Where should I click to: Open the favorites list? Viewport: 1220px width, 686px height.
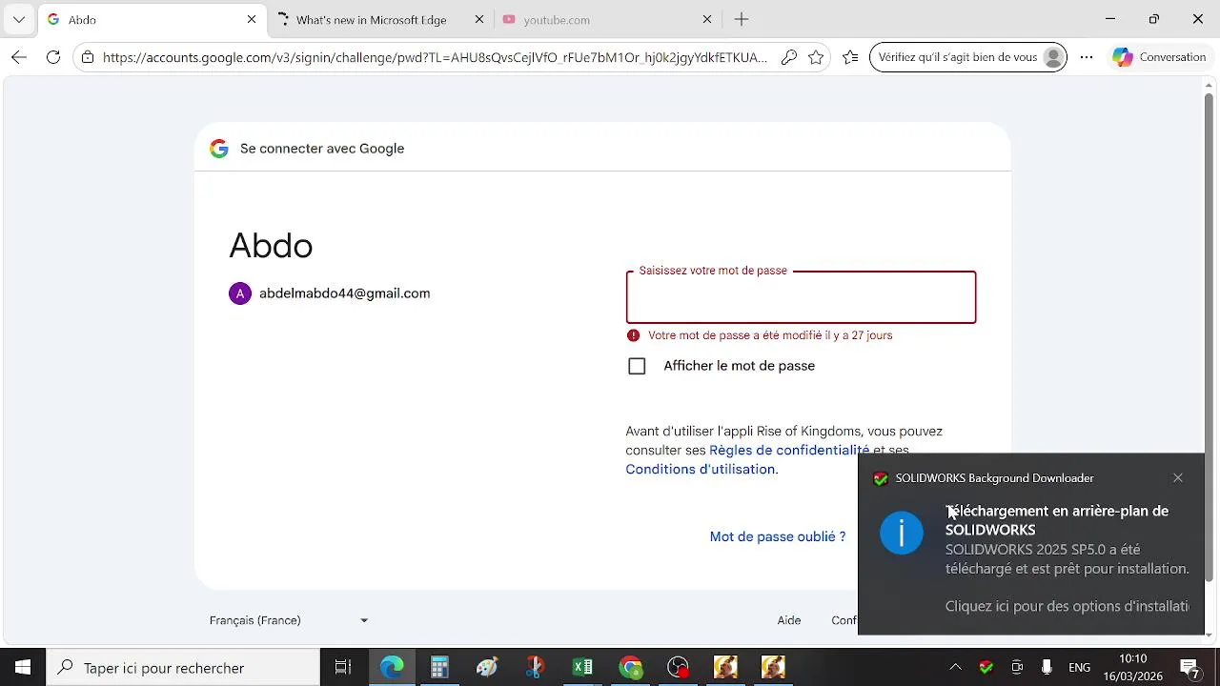(850, 57)
